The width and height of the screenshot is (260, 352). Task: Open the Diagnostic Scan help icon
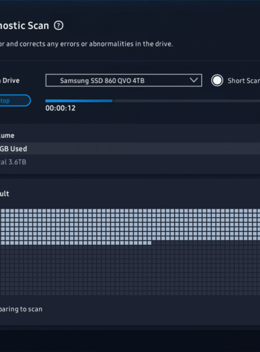pos(58,25)
